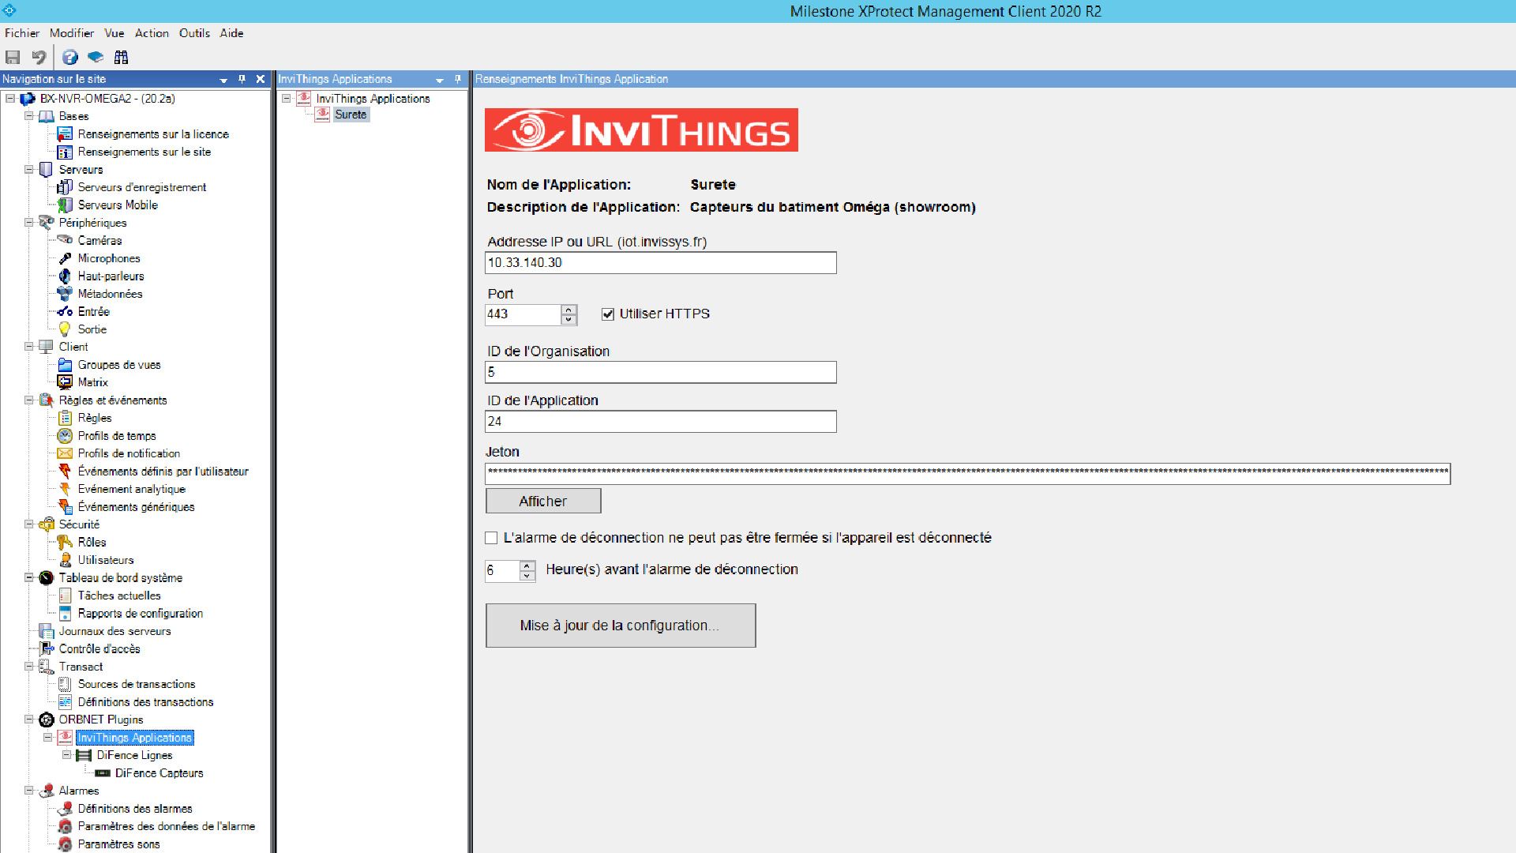Viewport: 1516px width, 853px height.
Task: Select DiFence Capteurs tree item
Action: [159, 773]
